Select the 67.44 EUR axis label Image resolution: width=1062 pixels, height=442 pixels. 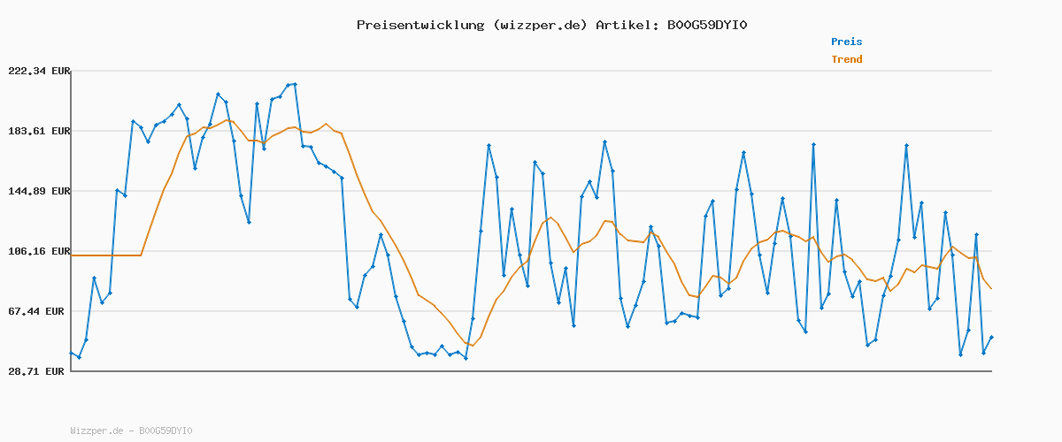(x=40, y=311)
